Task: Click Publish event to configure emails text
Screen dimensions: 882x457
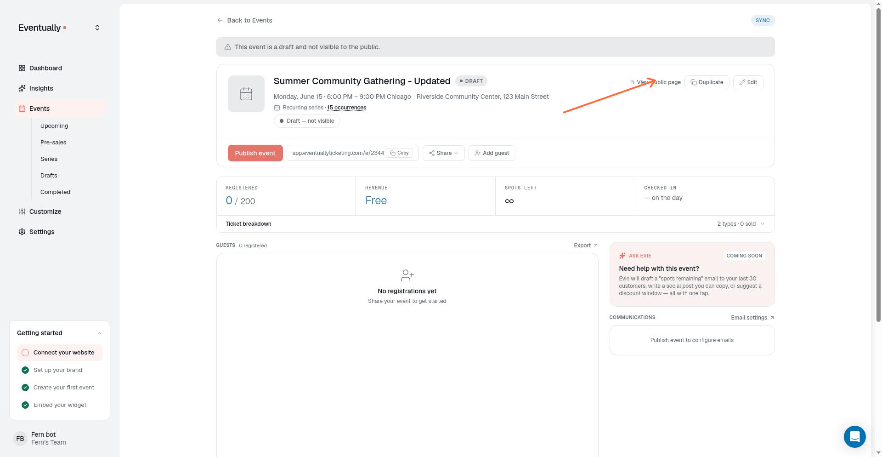Action: 692,340
